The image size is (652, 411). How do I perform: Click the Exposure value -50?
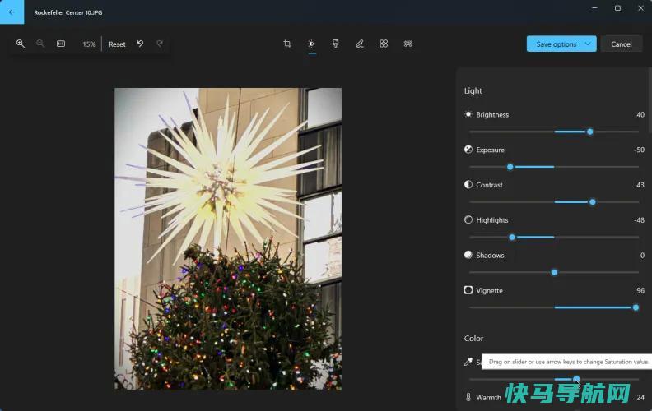(x=639, y=150)
